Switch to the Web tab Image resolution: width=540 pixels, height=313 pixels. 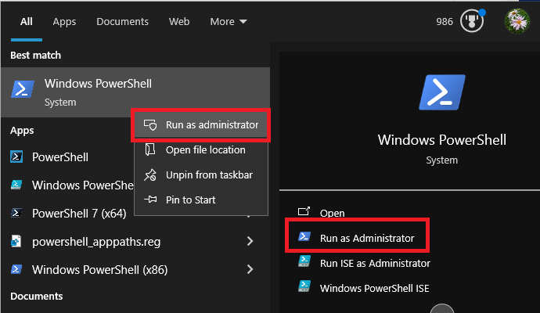179,22
